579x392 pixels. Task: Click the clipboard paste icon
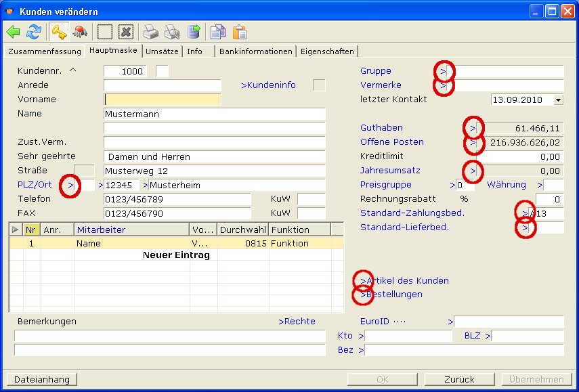click(240, 32)
